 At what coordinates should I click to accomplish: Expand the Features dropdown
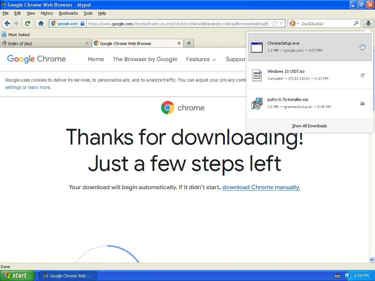tap(201, 59)
